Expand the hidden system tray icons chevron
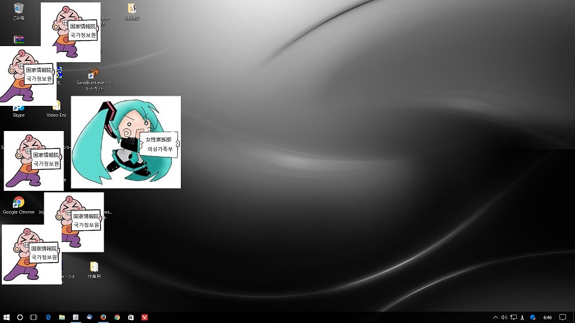The height and width of the screenshot is (323, 575). click(495, 317)
